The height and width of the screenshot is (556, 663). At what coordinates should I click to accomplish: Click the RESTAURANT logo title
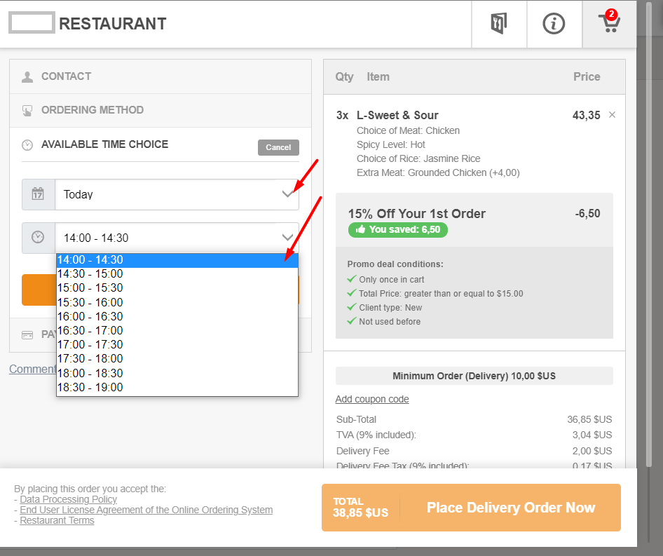112,24
